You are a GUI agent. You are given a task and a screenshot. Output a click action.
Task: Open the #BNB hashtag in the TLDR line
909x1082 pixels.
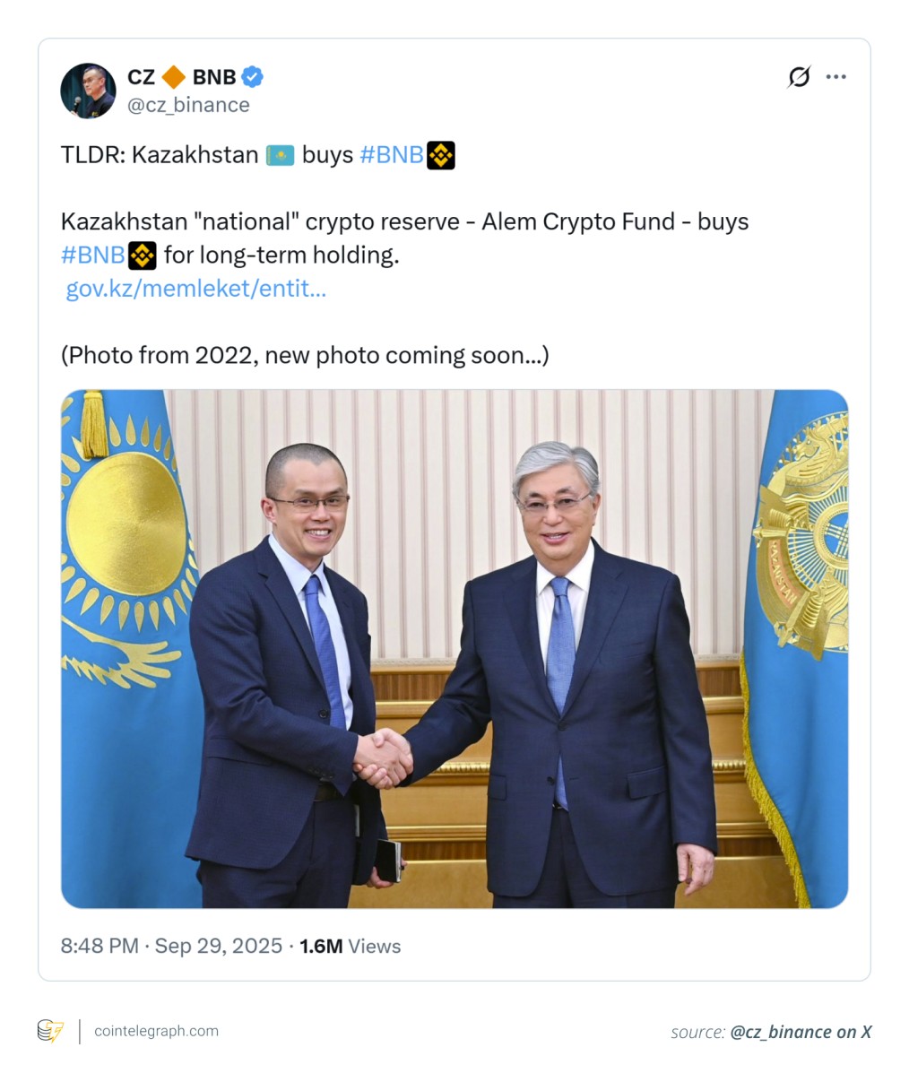point(391,155)
